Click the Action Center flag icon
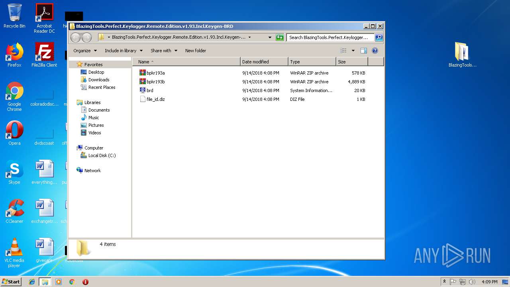 pos(453,282)
